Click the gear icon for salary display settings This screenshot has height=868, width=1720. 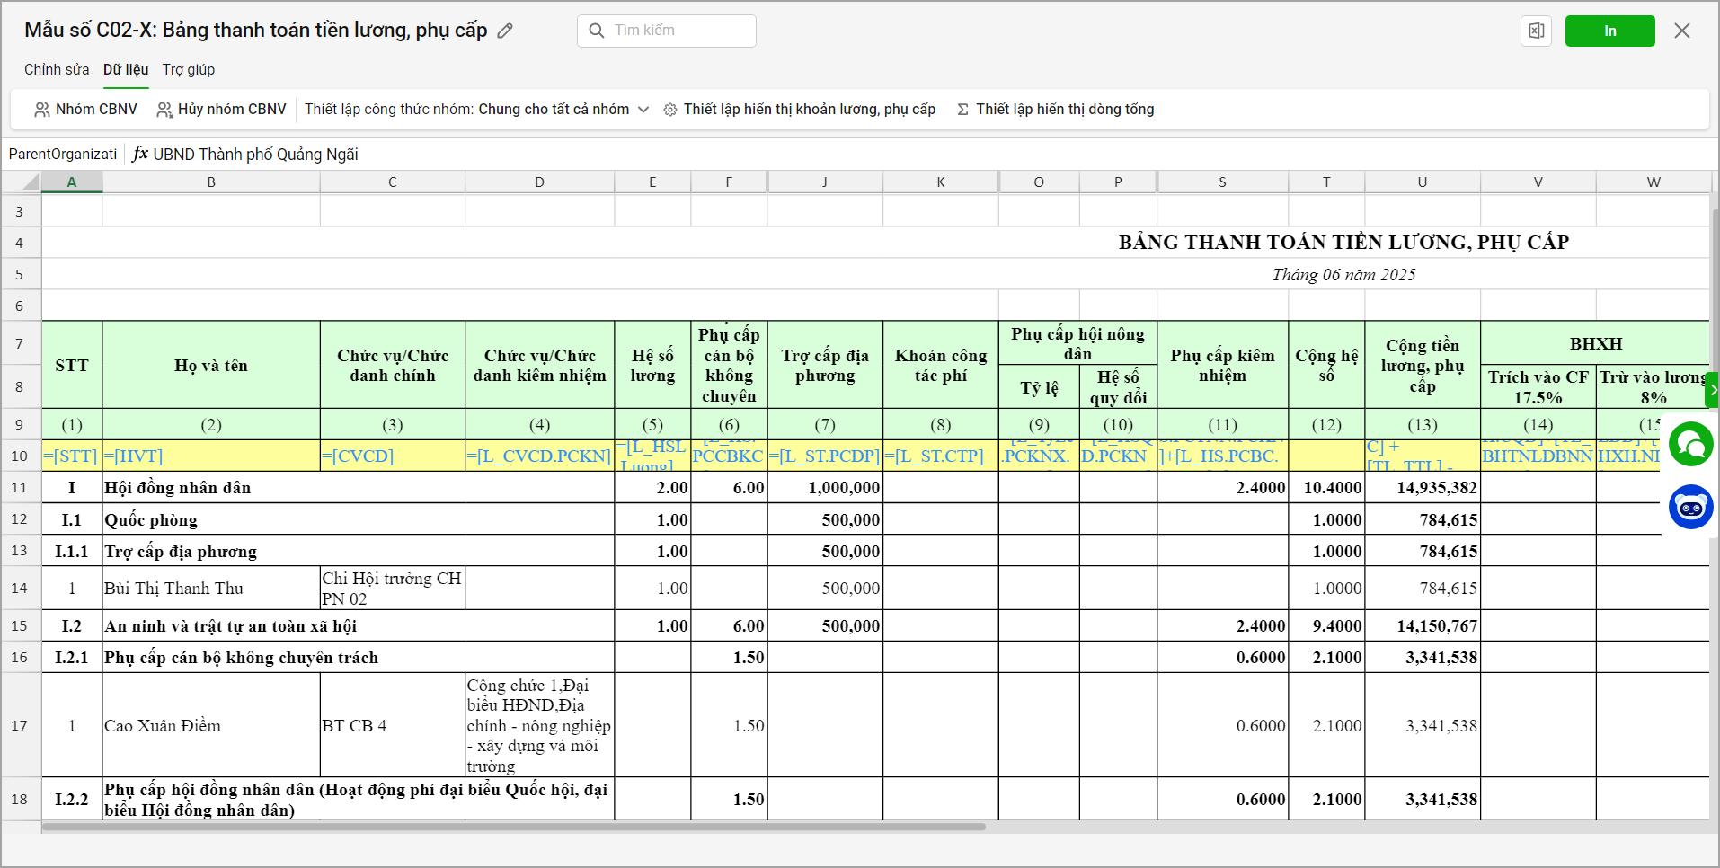(670, 110)
